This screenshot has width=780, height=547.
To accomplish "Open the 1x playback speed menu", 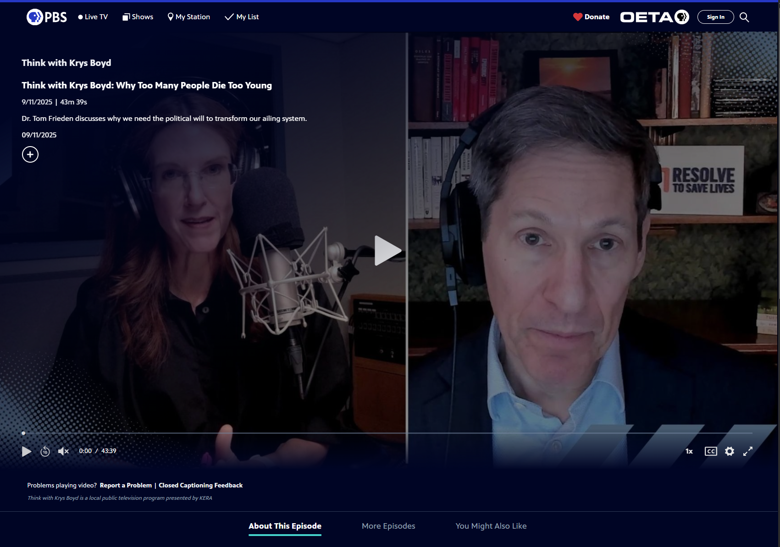I will (x=689, y=451).
